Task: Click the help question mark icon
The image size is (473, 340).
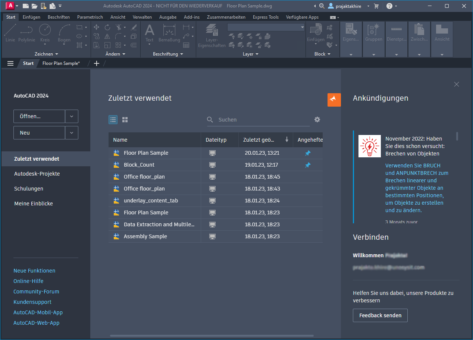Action: coord(389,6)
